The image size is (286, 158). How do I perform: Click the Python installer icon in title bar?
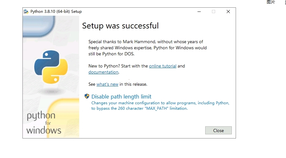coord(26,12)
